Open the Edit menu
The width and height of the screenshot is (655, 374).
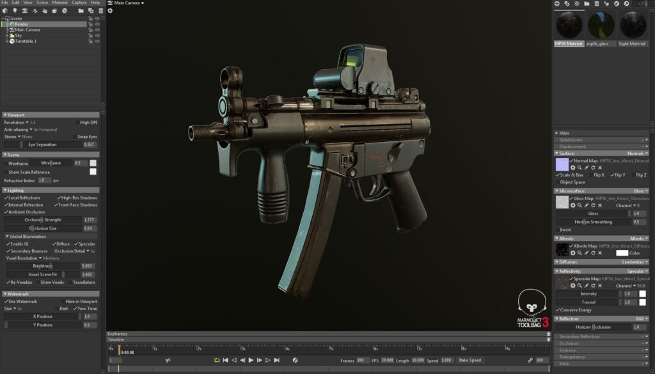point(15,3)
